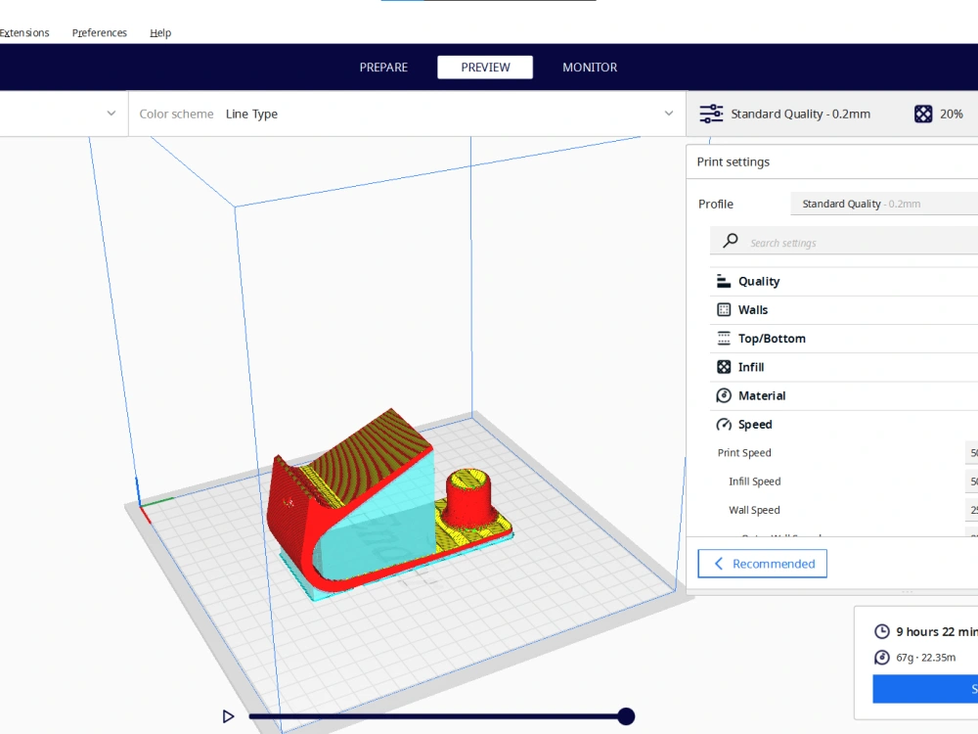
Task: Play the layer simulation
Action: 228,716
